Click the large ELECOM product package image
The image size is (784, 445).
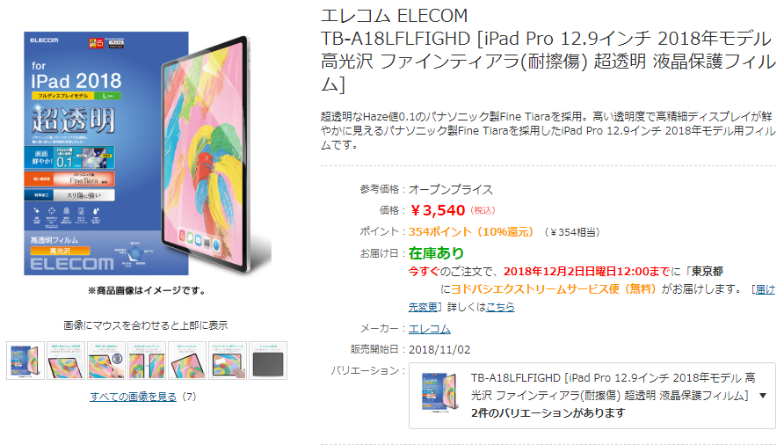tap(148, 153)
